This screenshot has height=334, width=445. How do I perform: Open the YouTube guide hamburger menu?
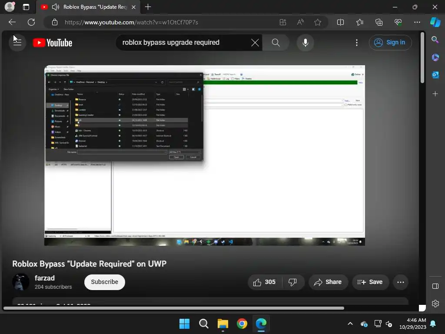17,42
